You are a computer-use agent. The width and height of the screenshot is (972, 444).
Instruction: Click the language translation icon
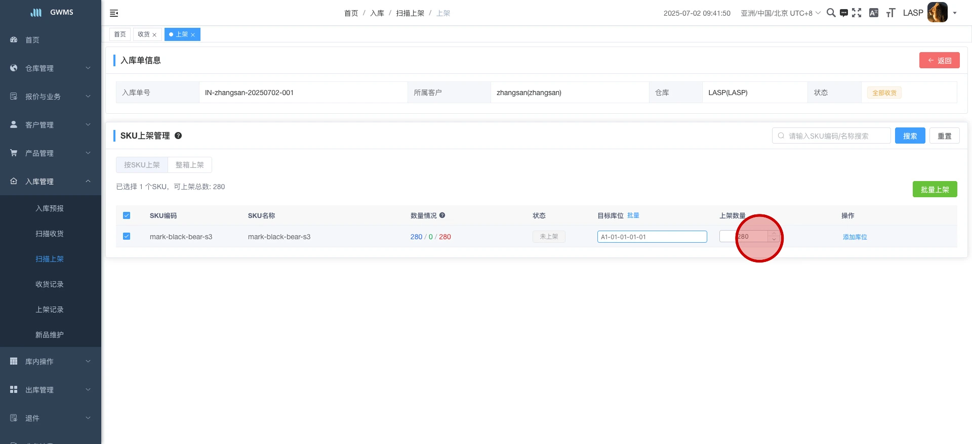point(873,13)
